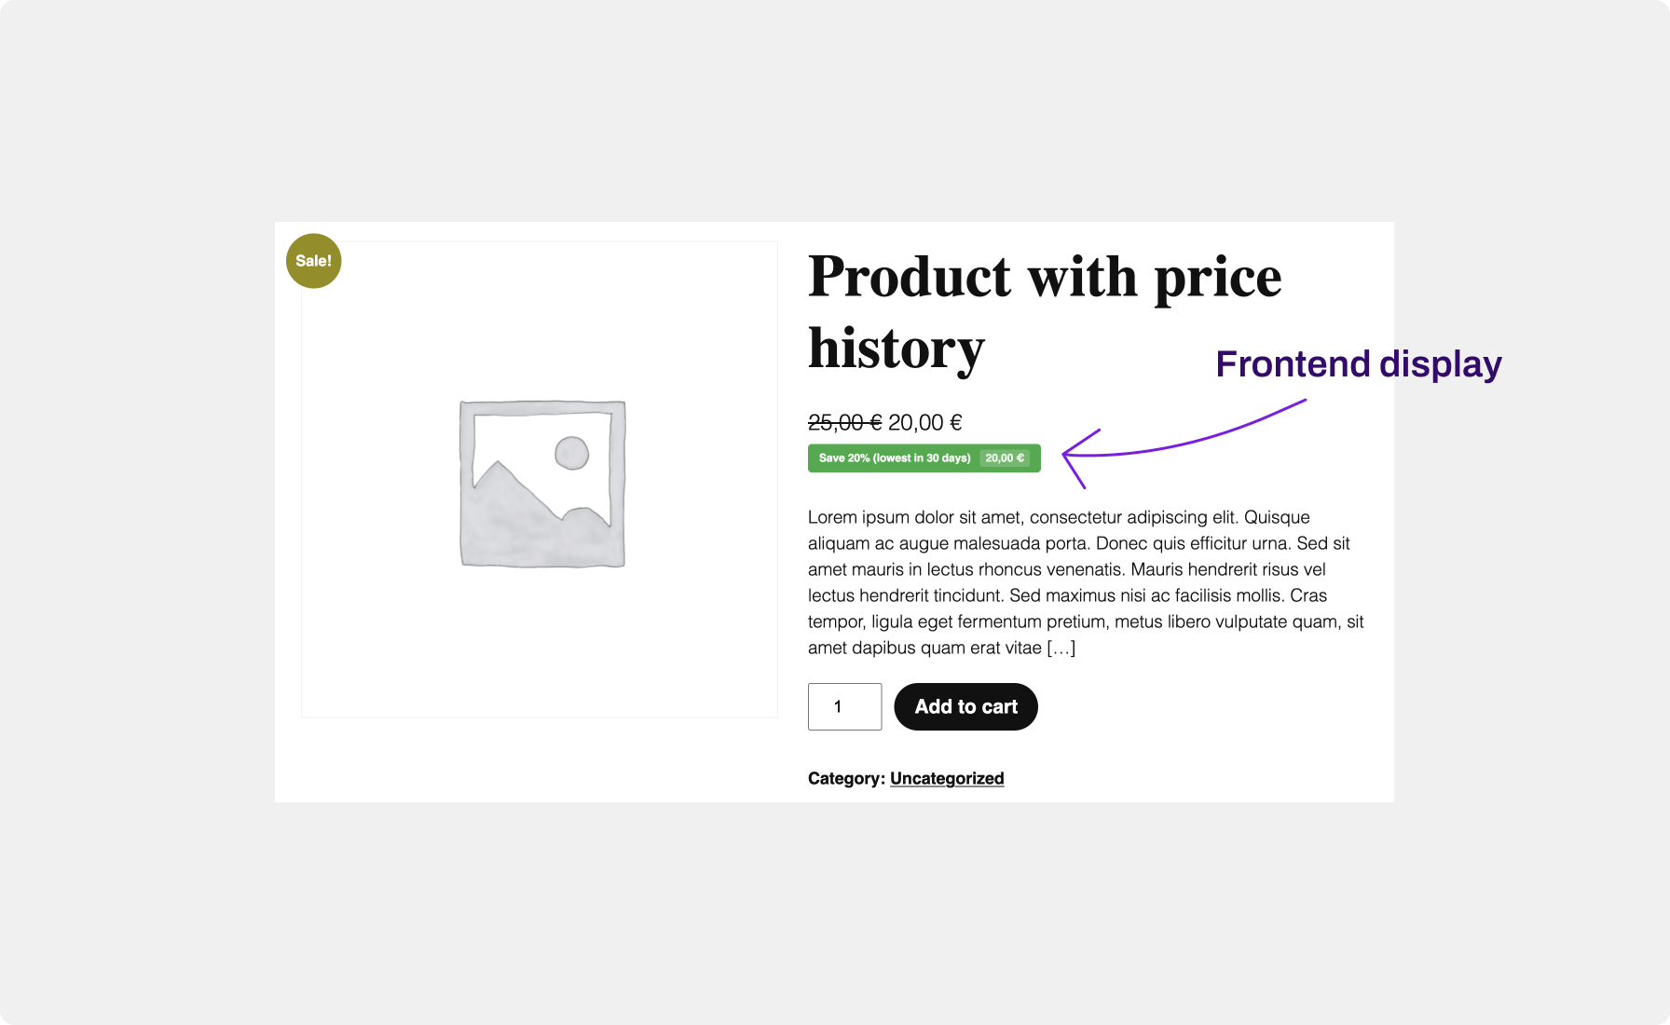Screen dimensions: 1670x1025
Task: Click the Save 20% (lowest in 30 days) text
Action: point(895,458)
